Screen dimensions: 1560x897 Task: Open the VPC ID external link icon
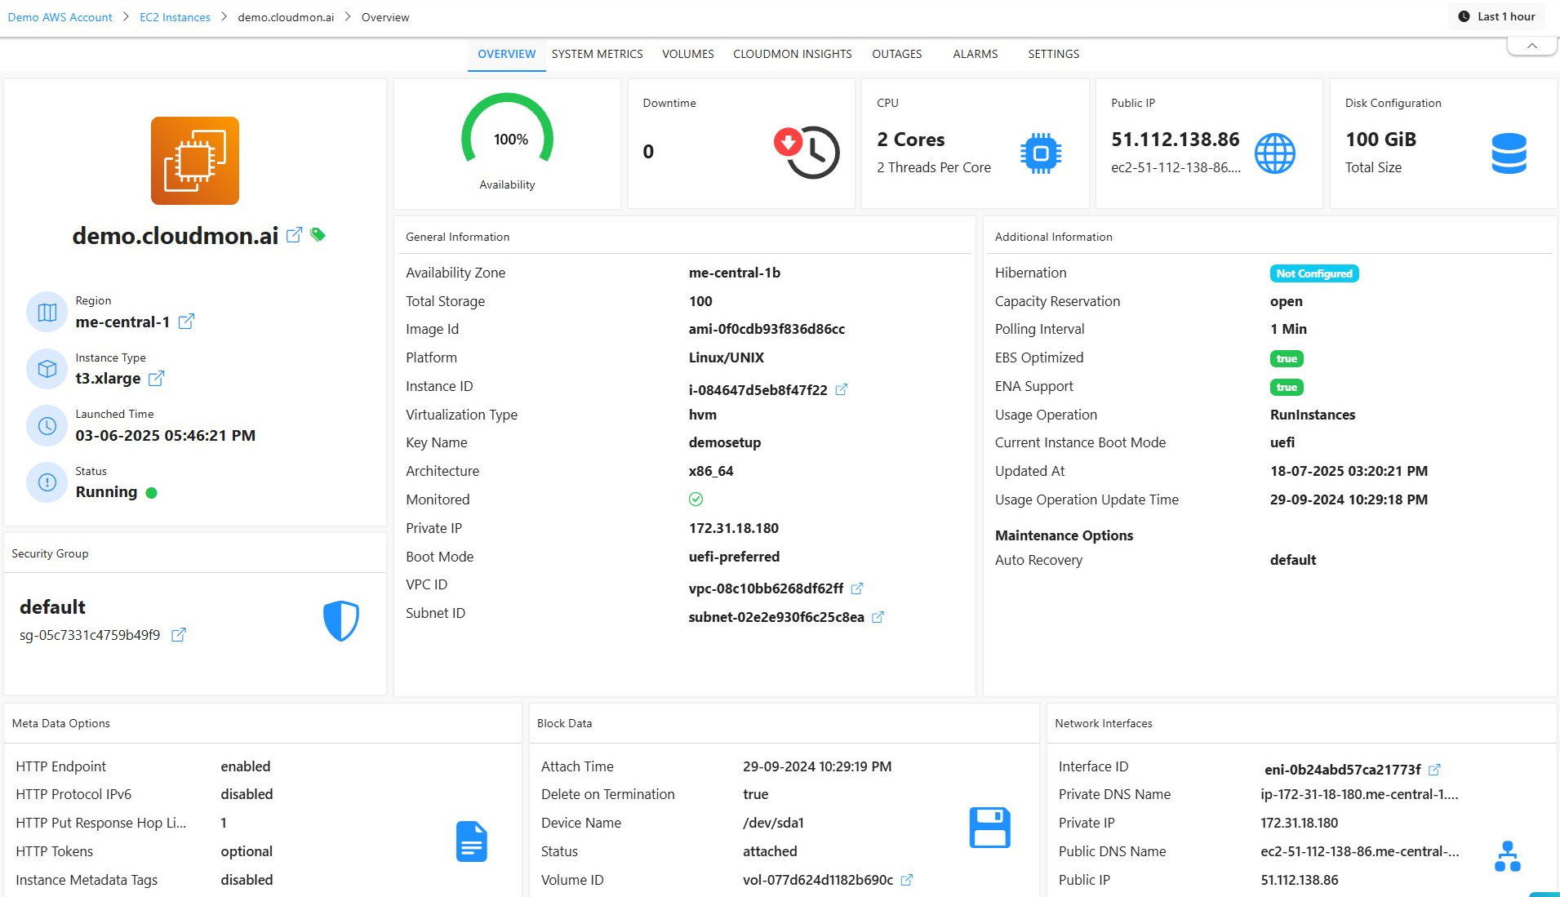(x=857, y=588)
